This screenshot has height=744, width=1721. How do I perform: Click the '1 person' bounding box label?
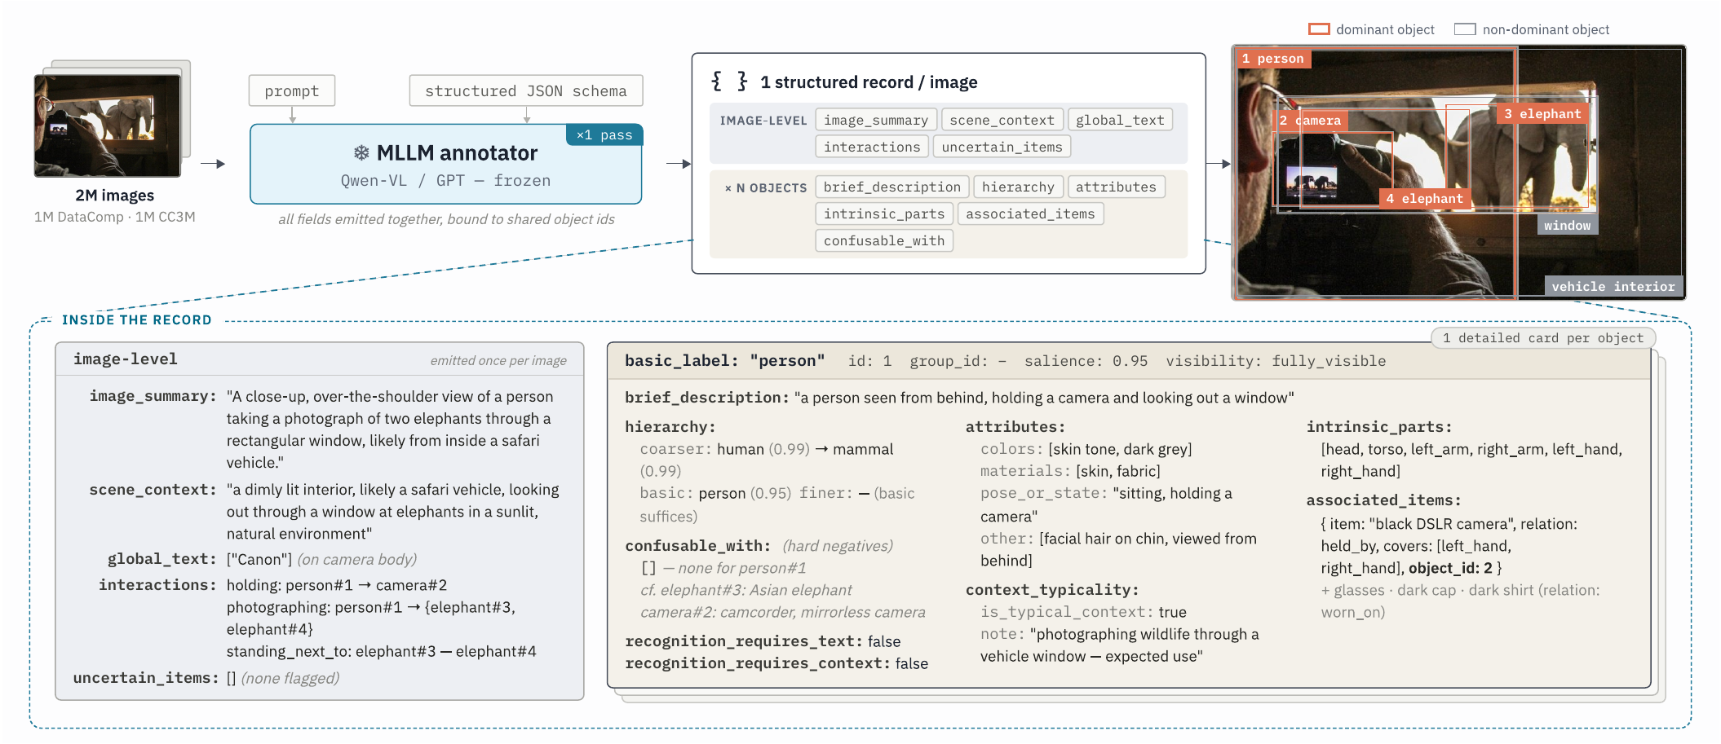click(x=1273, y=59)
